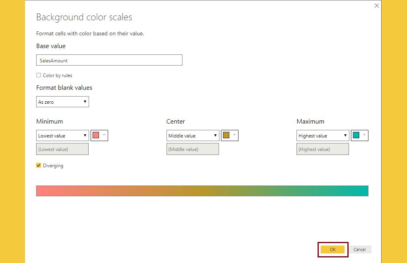Open the Maximum value type dropdown

(x=322, y=135)
